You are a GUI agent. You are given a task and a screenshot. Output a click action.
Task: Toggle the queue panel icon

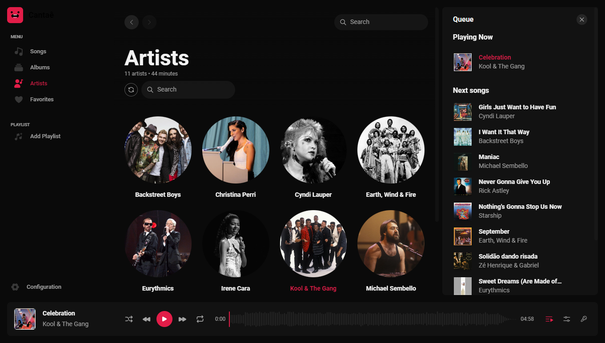coord(549,319)
